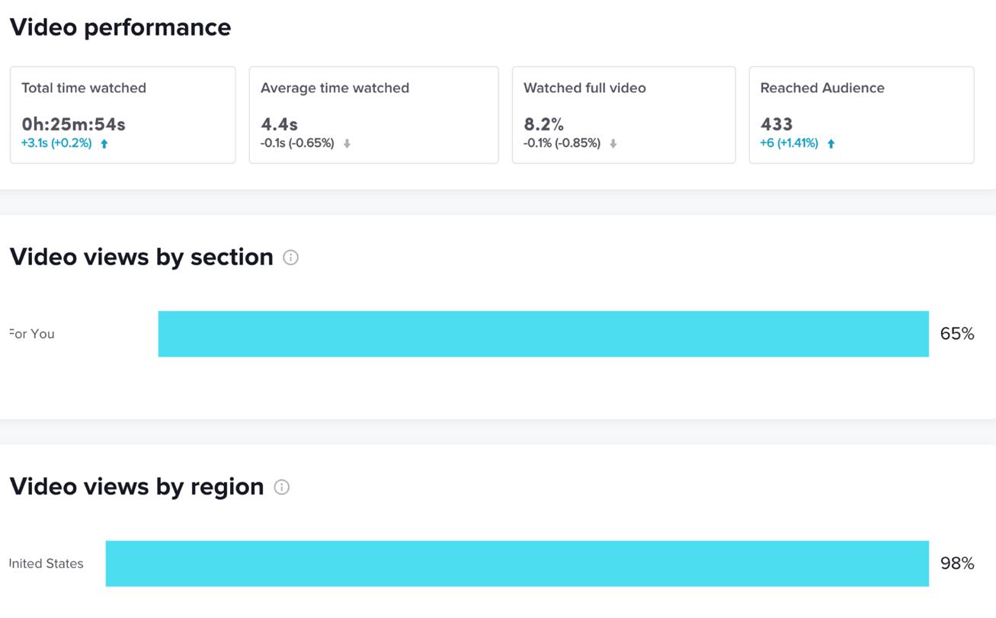Click the info icon beside Video views by section

pyautogui.click(x=290, y=258)
